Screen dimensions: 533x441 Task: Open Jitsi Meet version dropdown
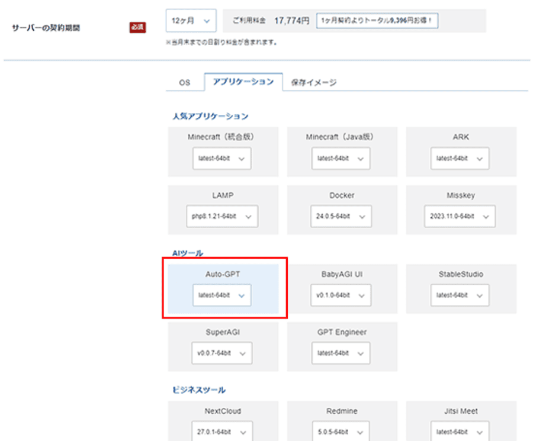(x=460, y=432)
